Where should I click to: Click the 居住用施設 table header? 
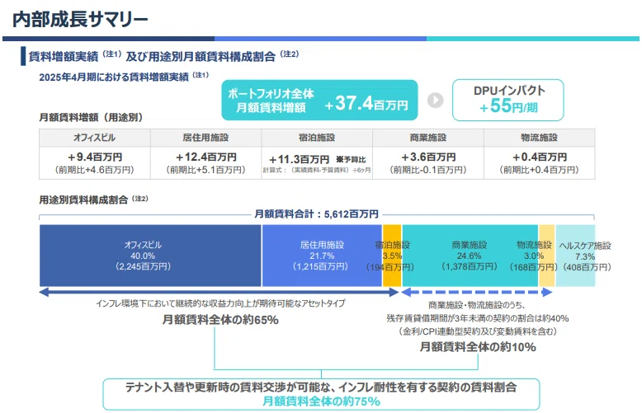[x=206, y=138]
